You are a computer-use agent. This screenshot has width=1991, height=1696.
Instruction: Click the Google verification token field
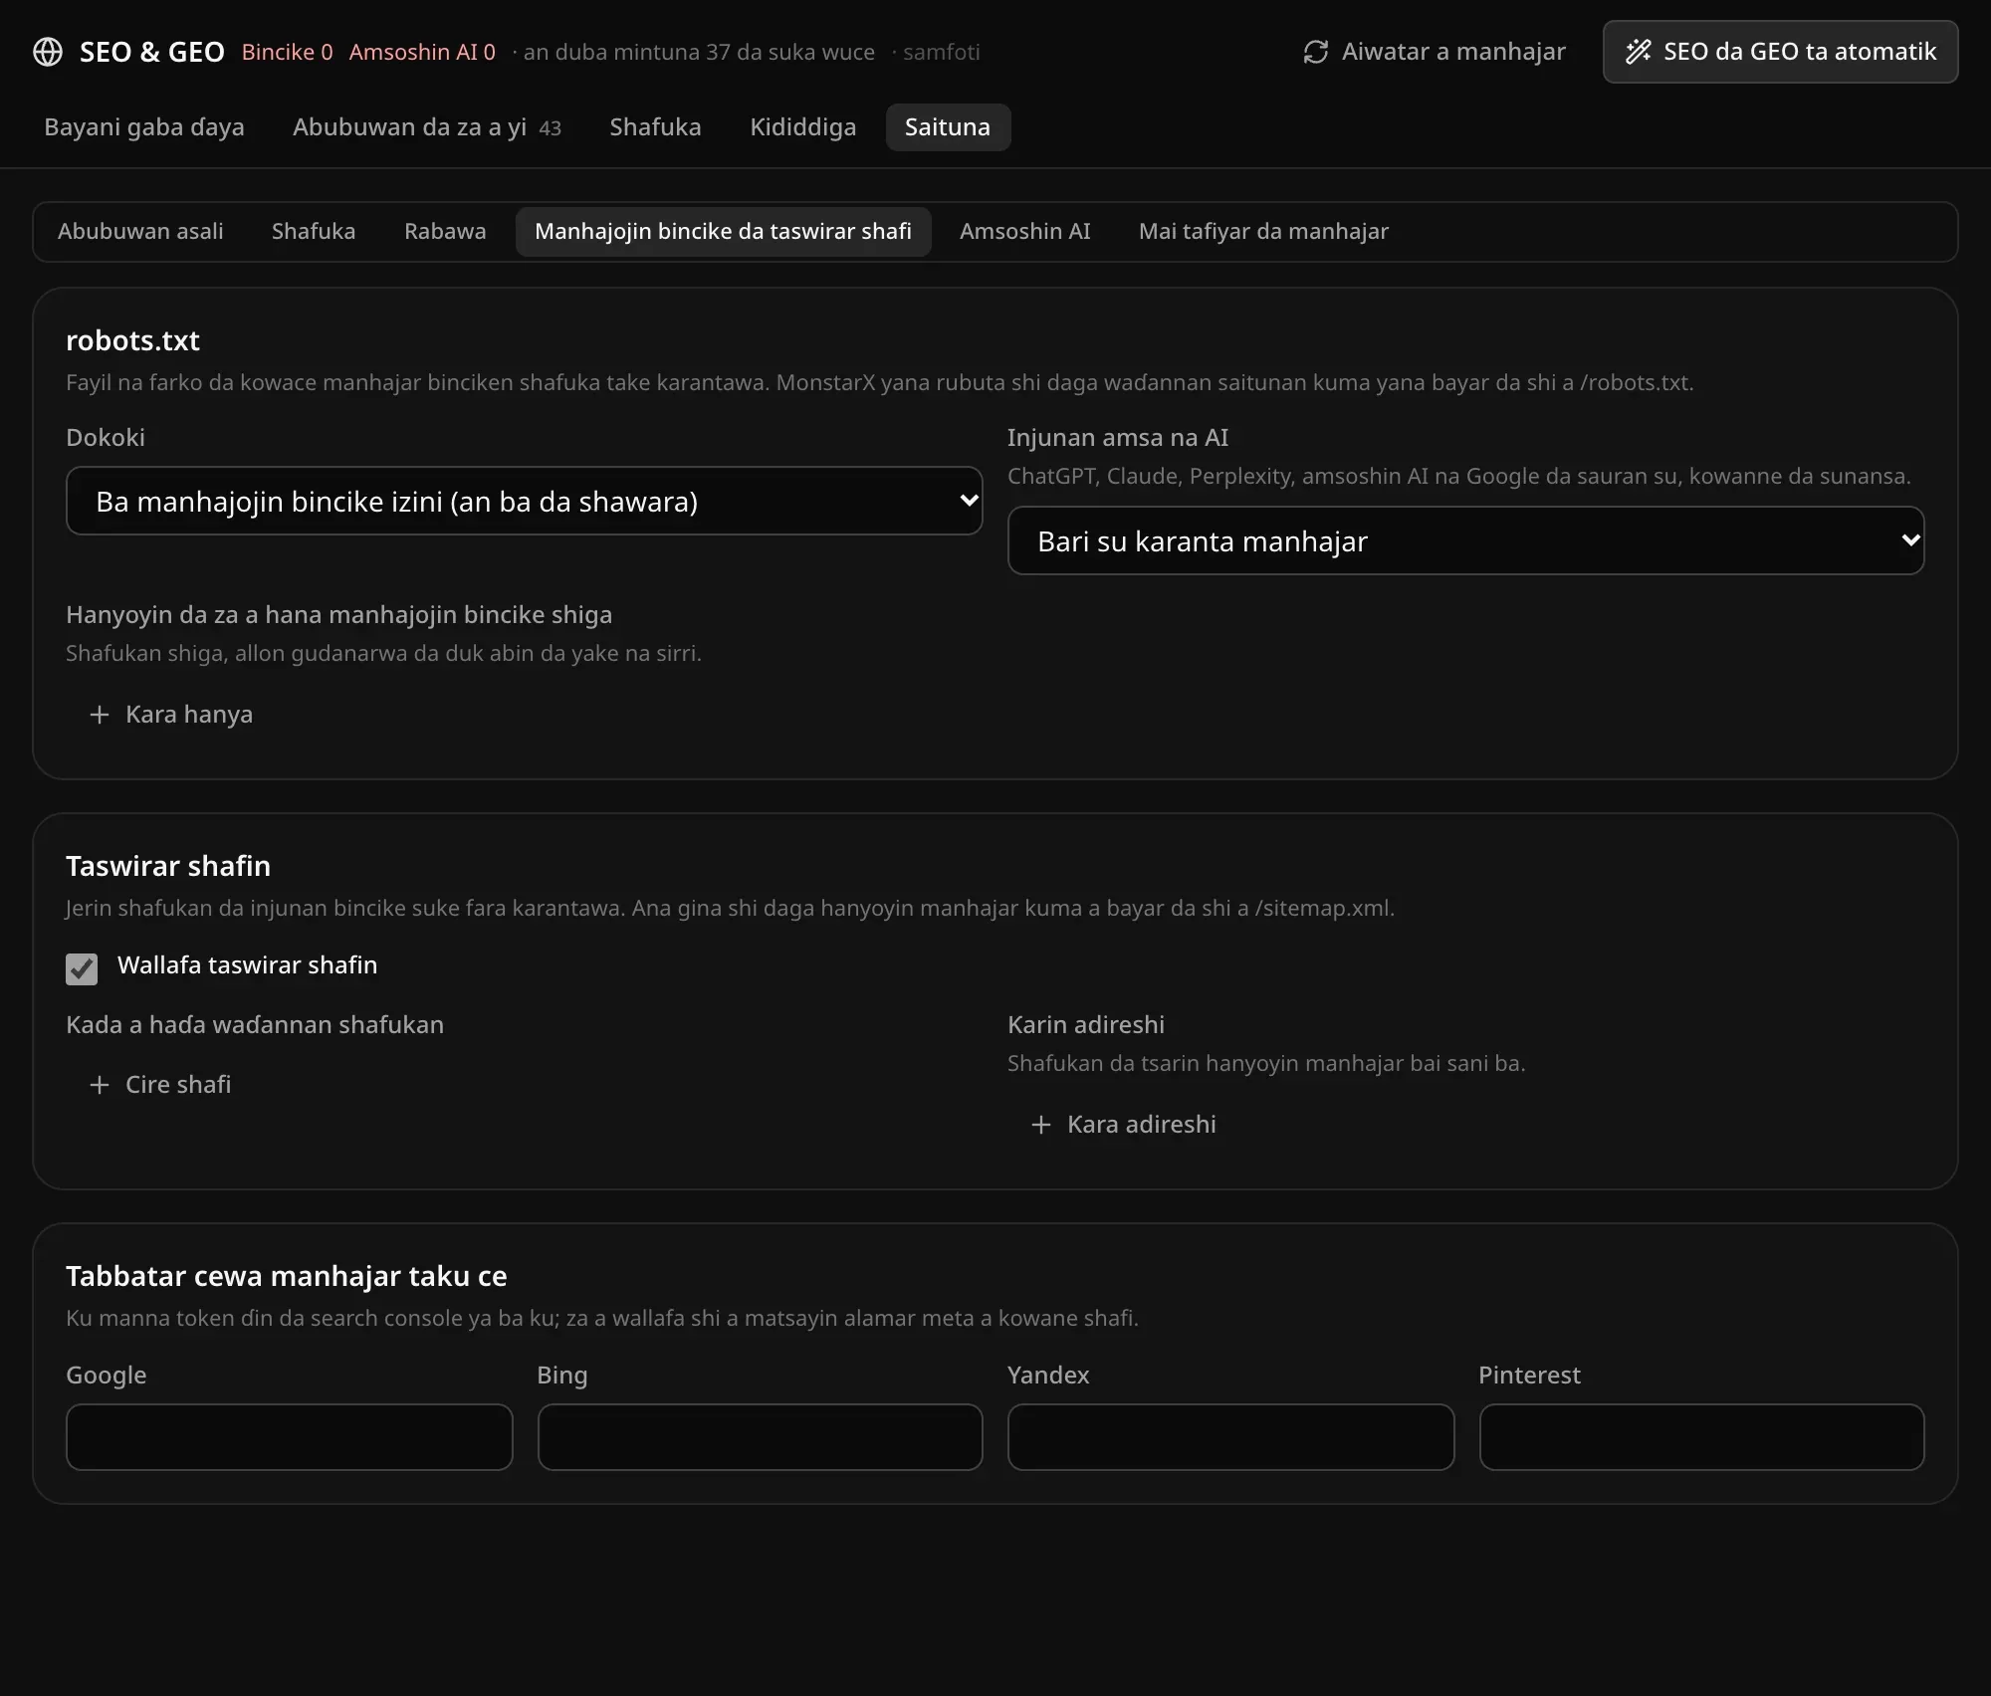289,1437
